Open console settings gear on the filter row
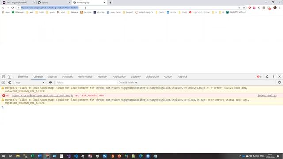283x159 pixels. click(279, 83)
